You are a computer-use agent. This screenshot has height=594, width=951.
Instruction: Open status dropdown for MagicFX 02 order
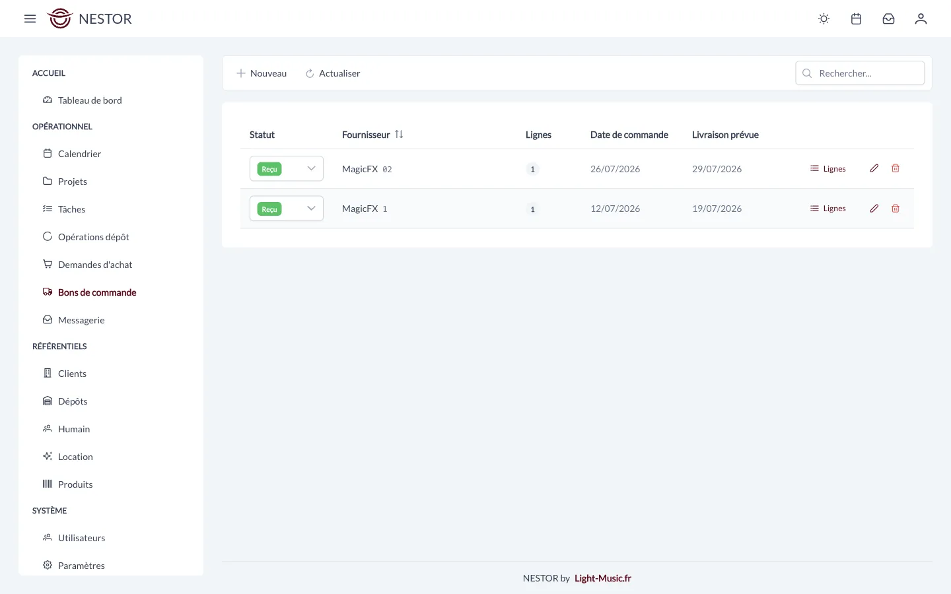pos(287,168)
